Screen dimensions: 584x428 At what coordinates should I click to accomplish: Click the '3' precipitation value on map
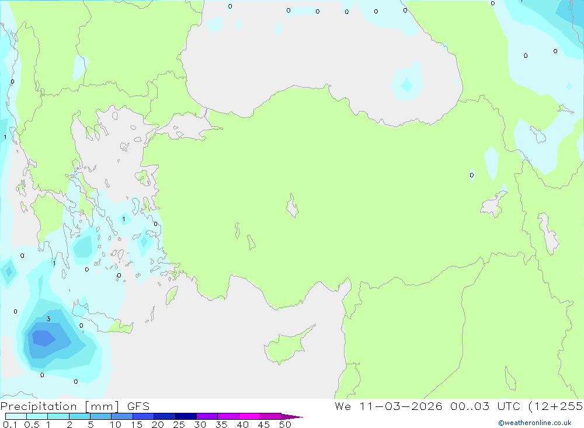coord(48,319)
